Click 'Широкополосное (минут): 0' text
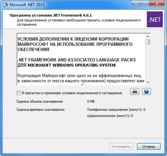The image size is (167, 156). click(110, 116)
